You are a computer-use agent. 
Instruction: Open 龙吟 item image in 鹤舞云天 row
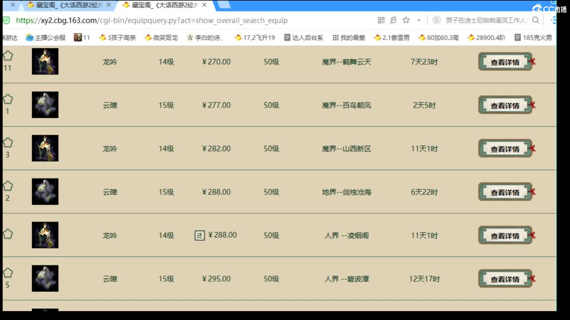45,61
